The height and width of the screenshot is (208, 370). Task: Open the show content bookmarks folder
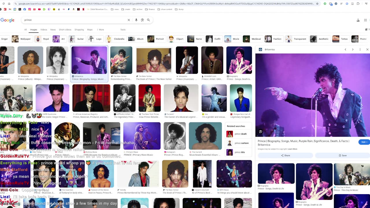click(165, 9)
